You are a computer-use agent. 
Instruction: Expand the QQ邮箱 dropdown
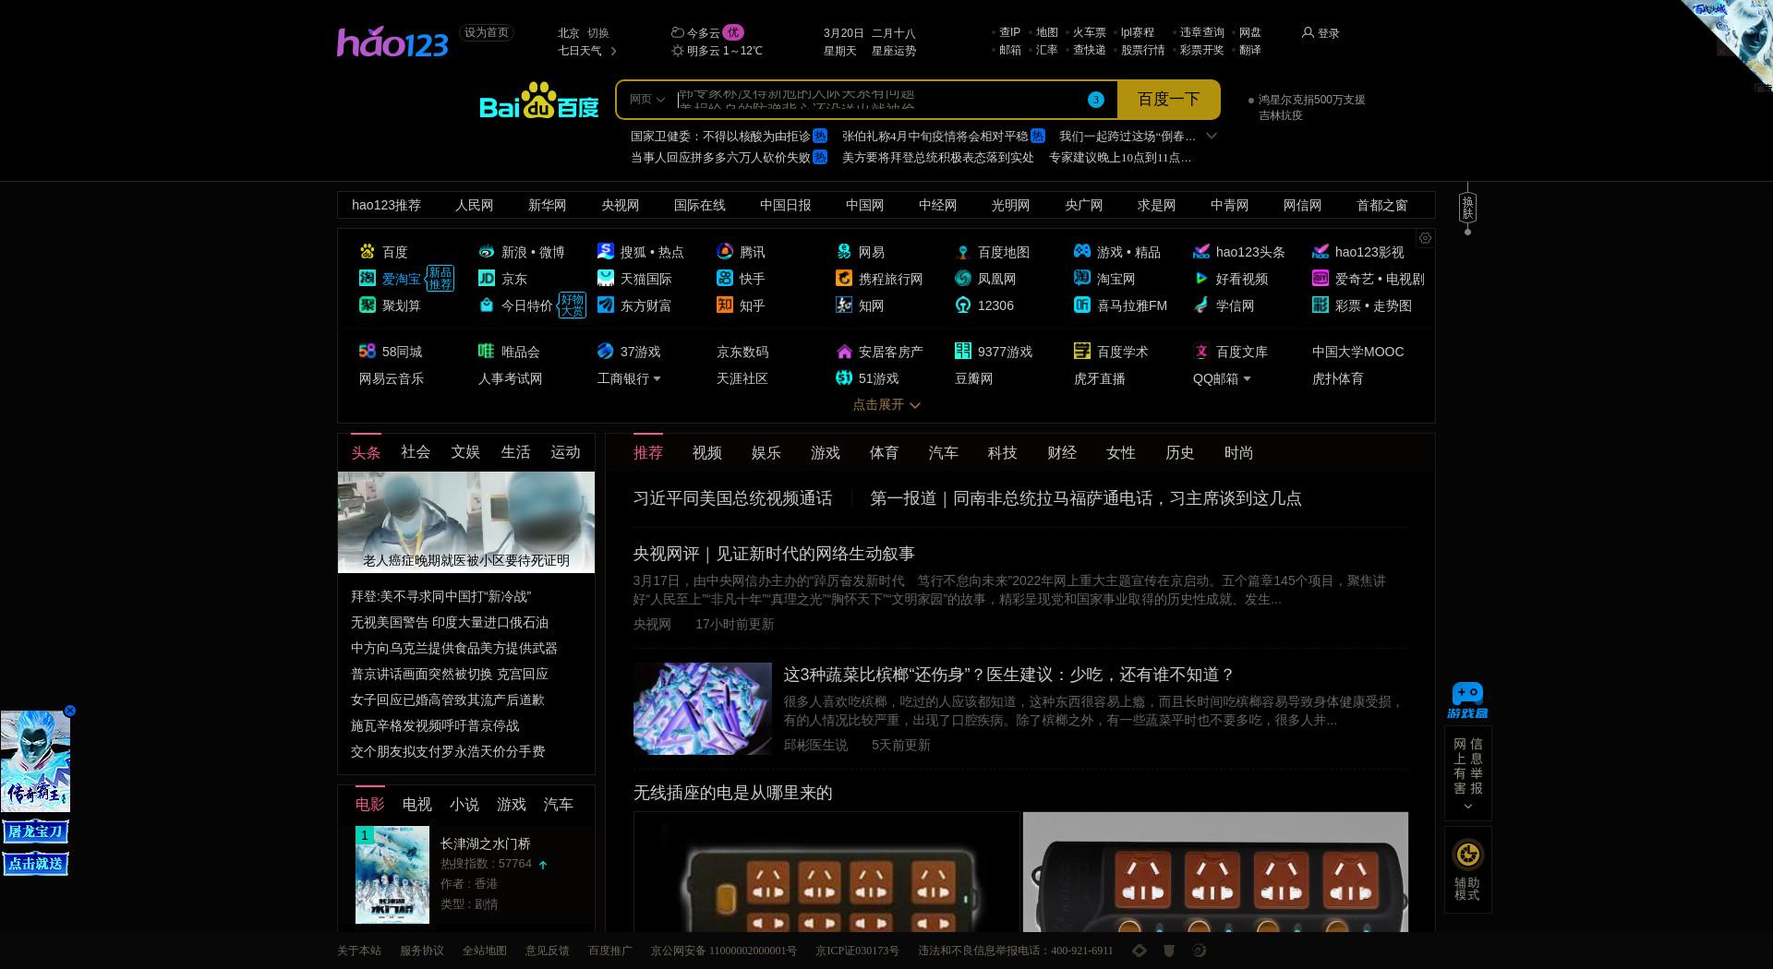pos(1247,379)
